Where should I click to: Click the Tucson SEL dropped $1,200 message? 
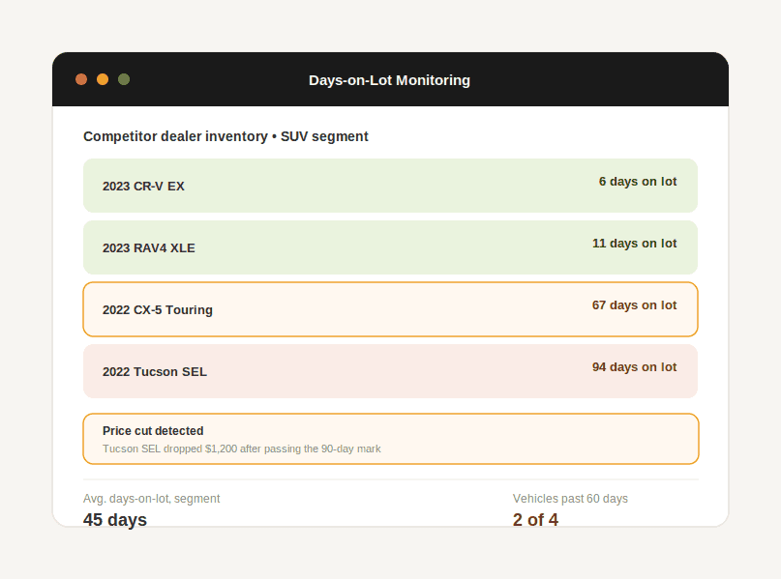coord(242,449)
